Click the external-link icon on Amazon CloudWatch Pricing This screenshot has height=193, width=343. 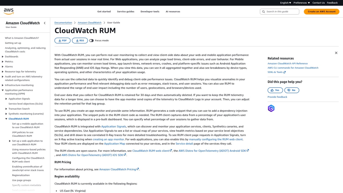tap(137, 169)
